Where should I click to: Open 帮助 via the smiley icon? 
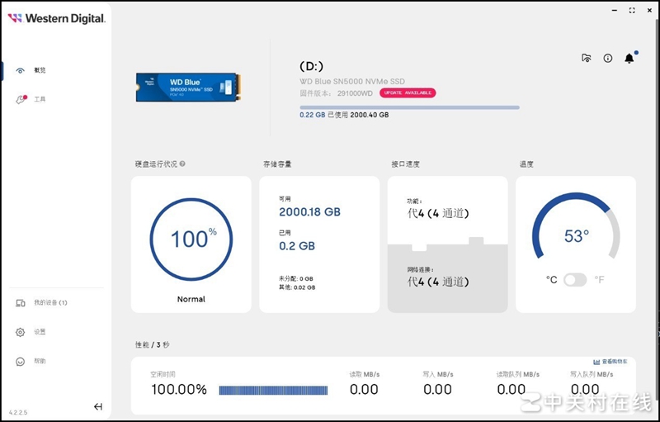coord(20,362)
